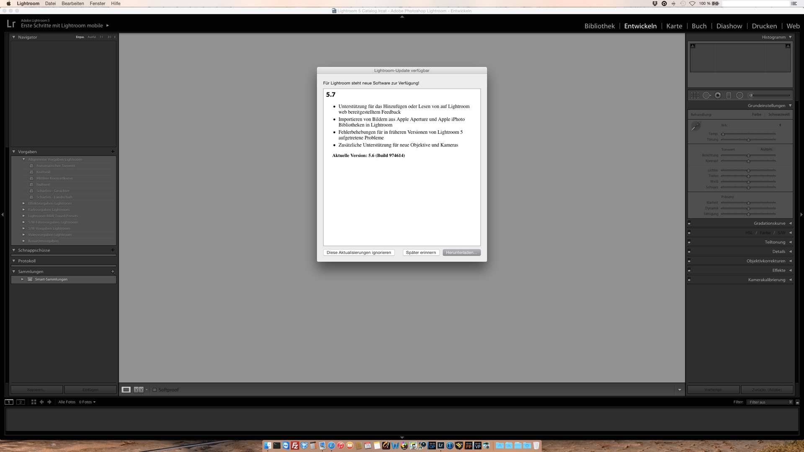Switch to loupe view in the toolbar
The width and height of the screenshot is (804, 452).
126,390
